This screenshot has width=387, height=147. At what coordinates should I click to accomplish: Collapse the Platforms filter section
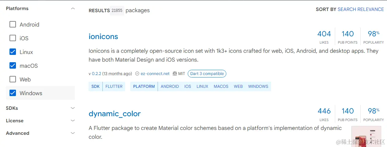(73, 9)
